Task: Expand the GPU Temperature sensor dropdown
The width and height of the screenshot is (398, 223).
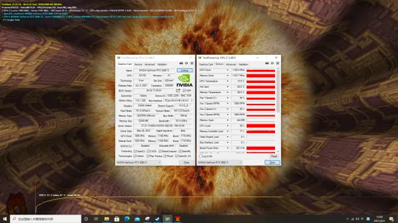Action: (x=227, y=81)
